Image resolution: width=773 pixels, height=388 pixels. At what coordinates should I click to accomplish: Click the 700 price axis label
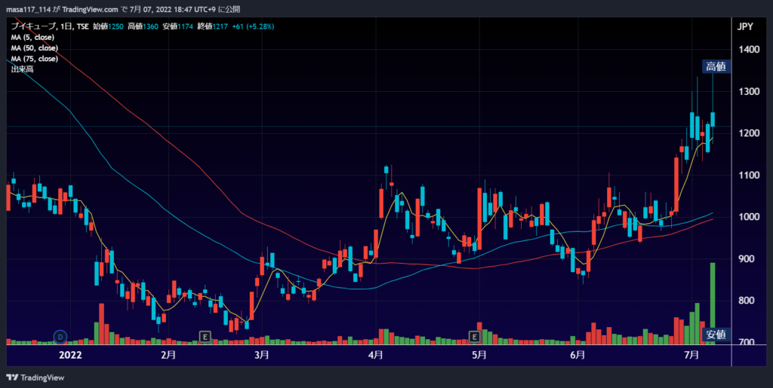point(747,342)
